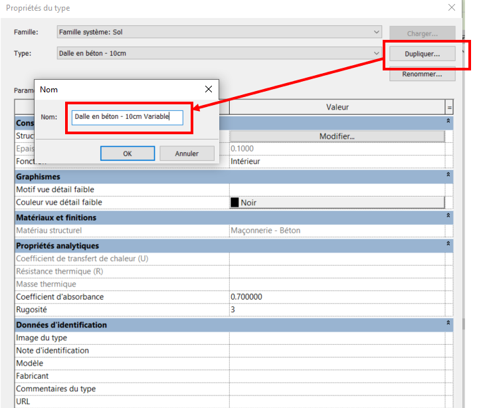Image resolution: width=481 pixels, height=408 pixels.
Task: Click the Motif vue détail faible value cell
Action: [x=337, y=190]
